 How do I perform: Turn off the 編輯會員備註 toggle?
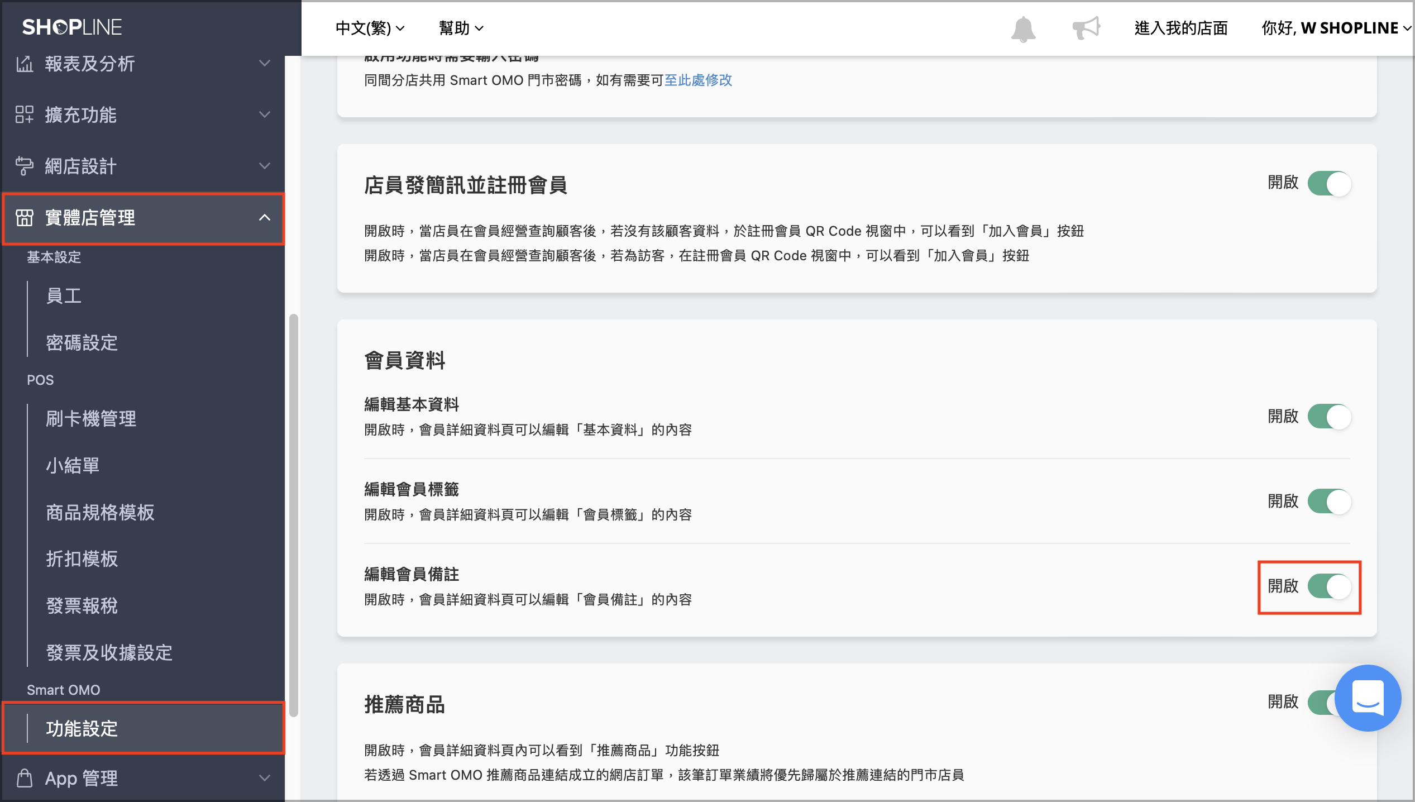1329,586
